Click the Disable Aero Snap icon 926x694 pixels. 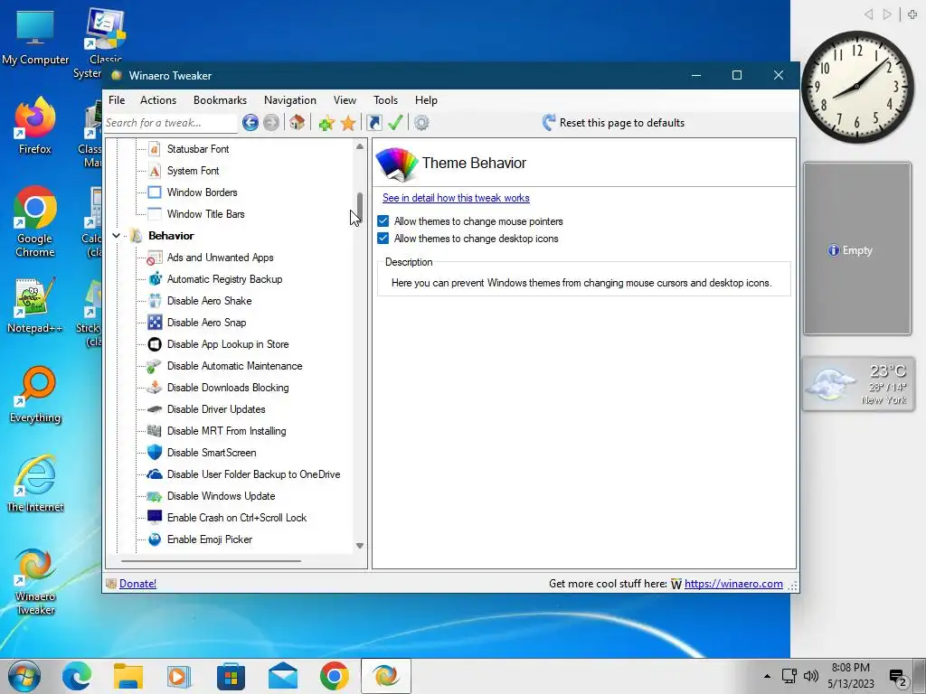pos(154,323)
